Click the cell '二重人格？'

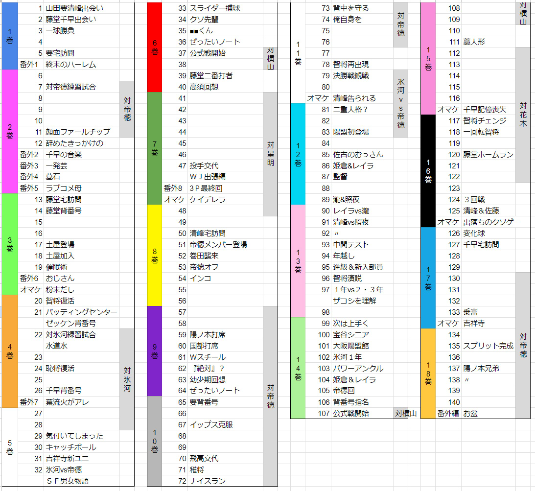pos(362,110)
